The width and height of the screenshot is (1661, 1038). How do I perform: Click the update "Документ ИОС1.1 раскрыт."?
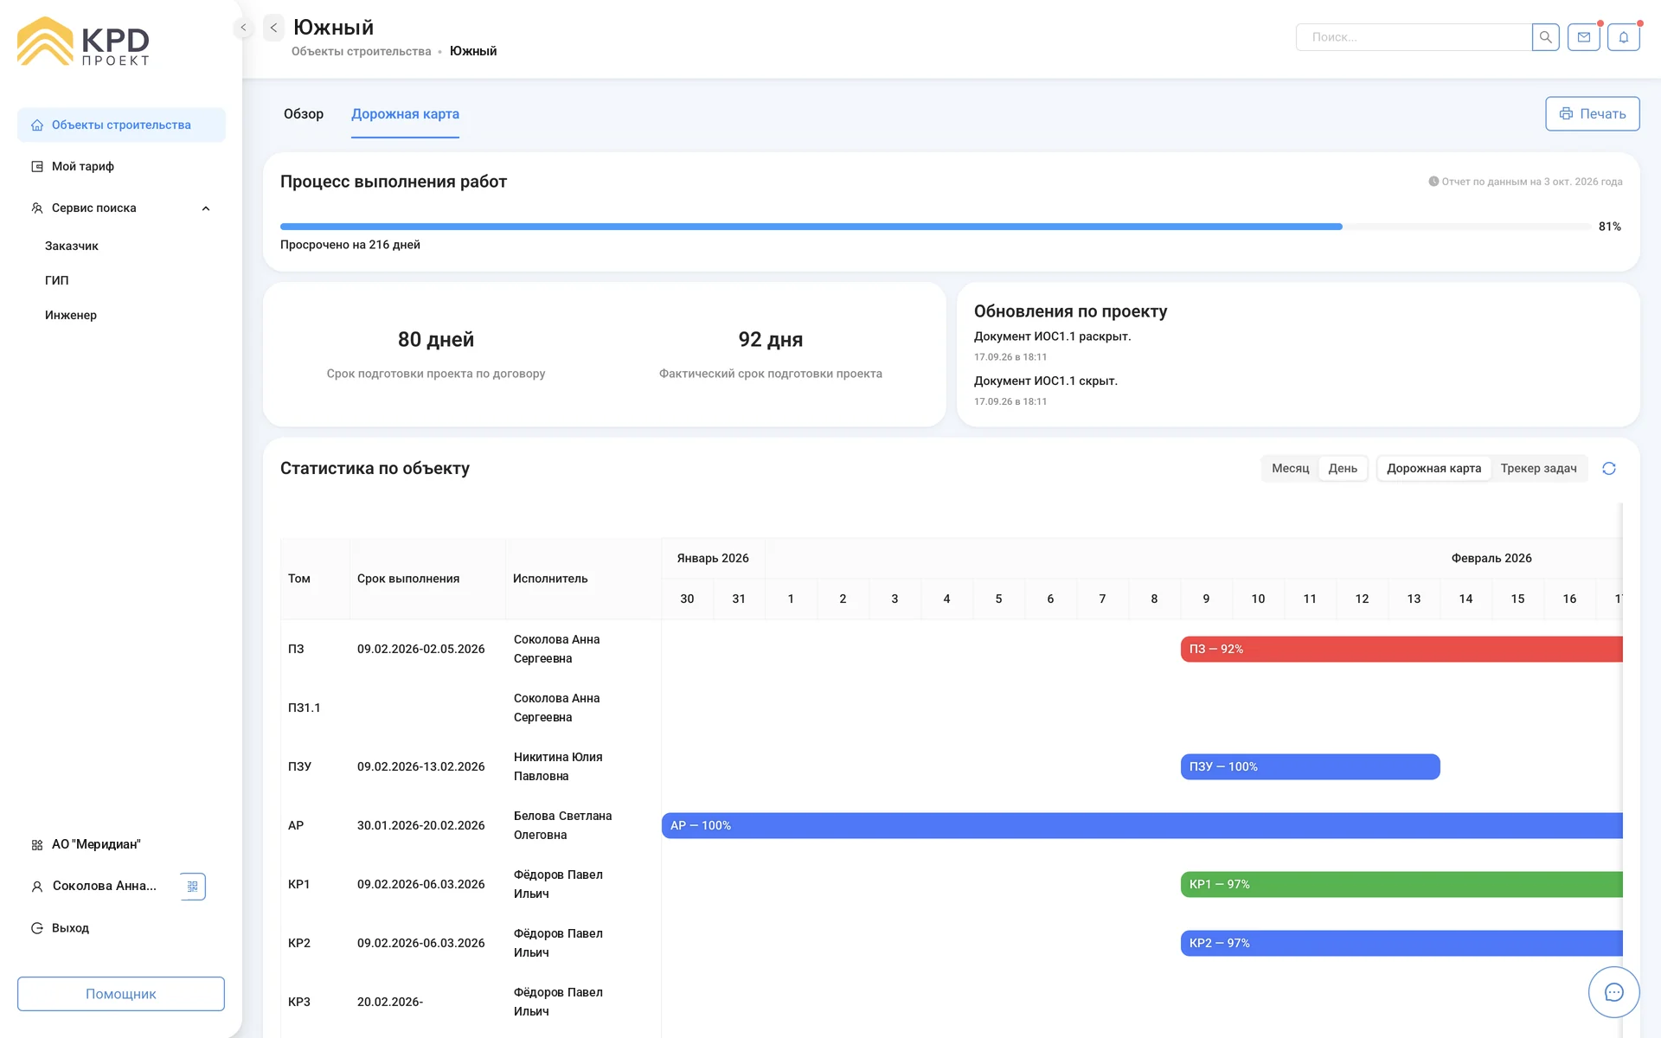[x=1052, y=336]
